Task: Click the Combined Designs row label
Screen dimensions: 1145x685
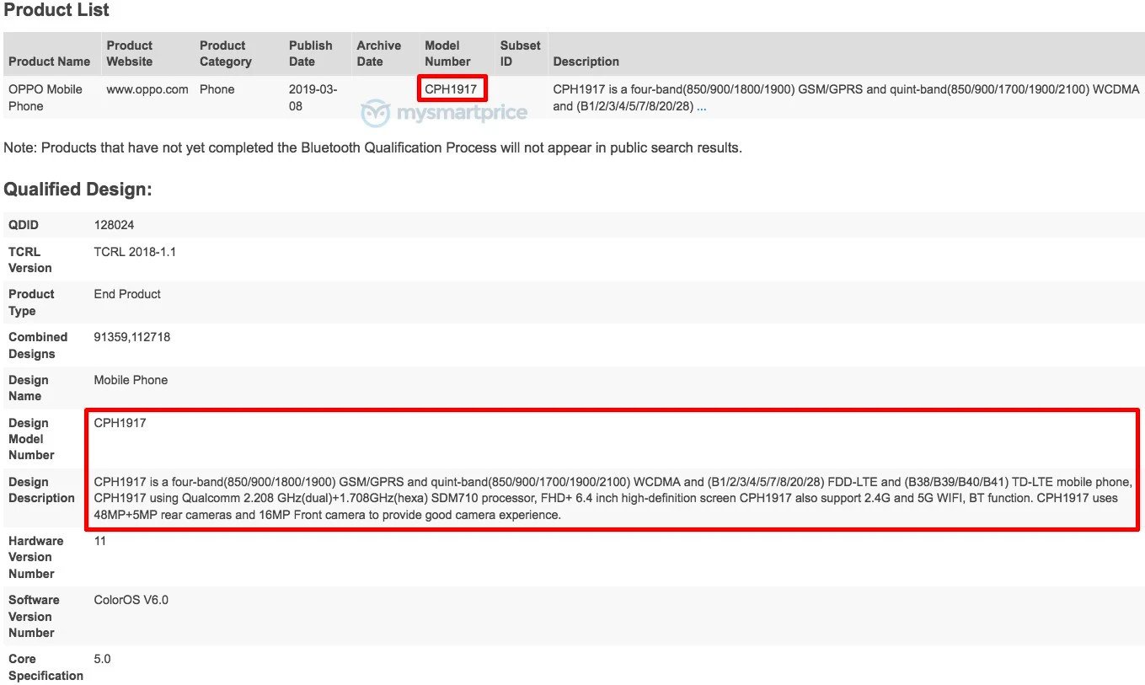Action: coord(38,345)
